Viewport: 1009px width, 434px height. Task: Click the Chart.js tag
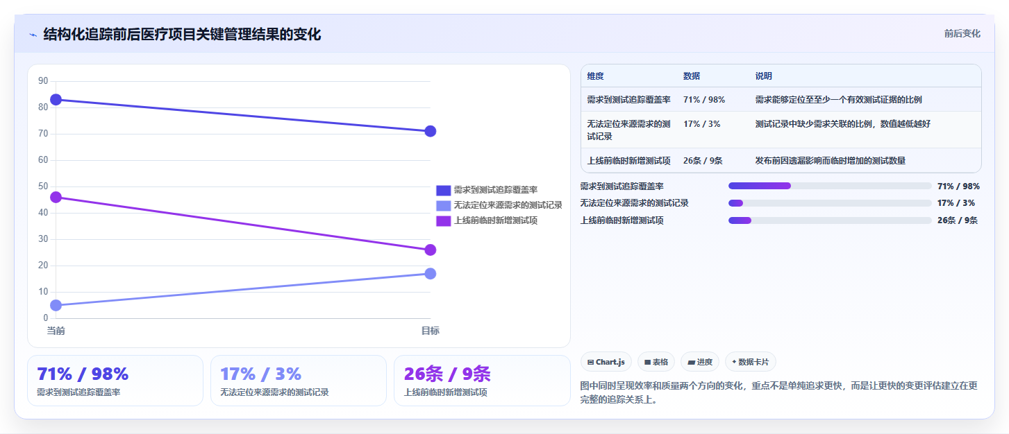(606, 362)
